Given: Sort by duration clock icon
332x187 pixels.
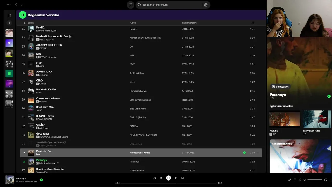Looking at the screenshot, I should 253,23.
